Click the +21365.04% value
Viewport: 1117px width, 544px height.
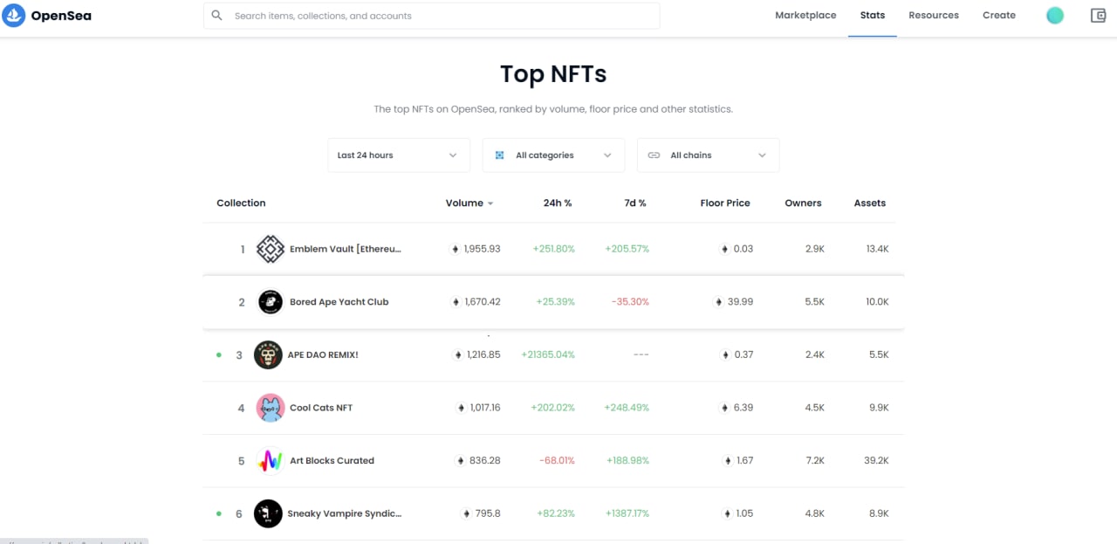pos(548,355)
